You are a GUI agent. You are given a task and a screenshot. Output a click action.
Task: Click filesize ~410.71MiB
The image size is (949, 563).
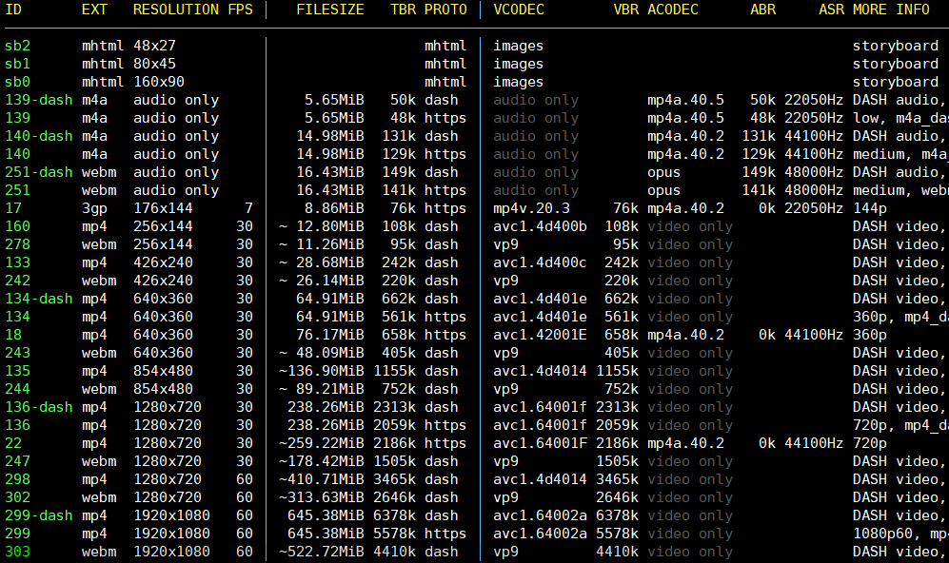(x=322, y=480)
